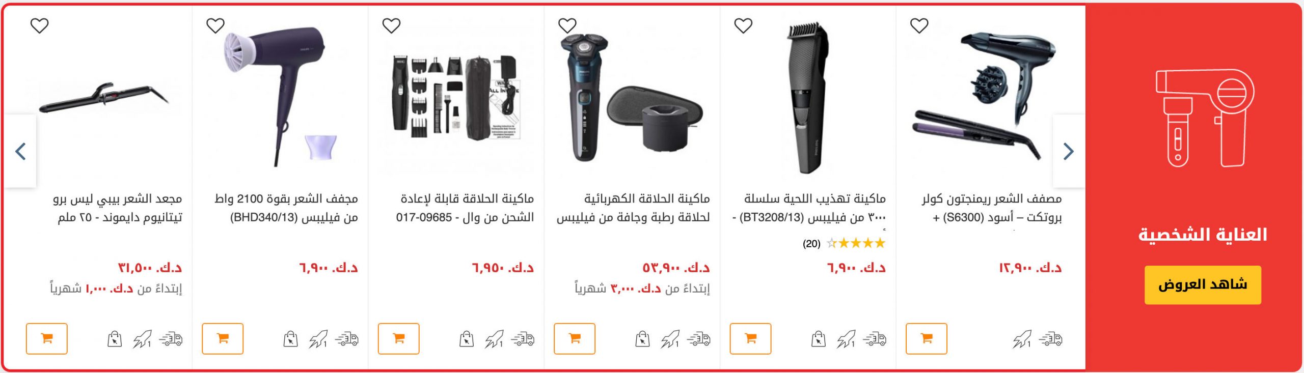The height and width of the screenshot is (373, 1304).
Task: Click delivery truck icon under Philips hair dryer
Action: click(347, 339)
